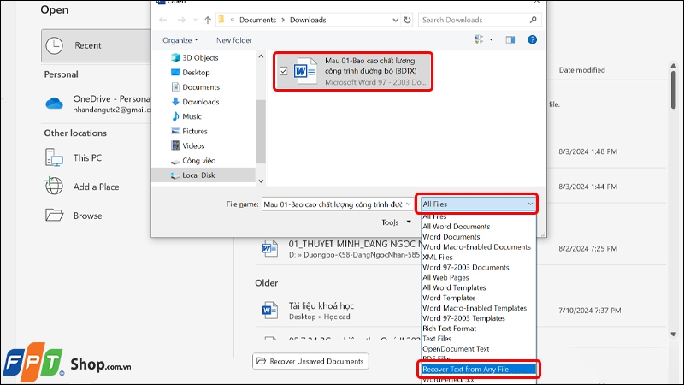
Task: Expand the address bar history dropdown
Action: (x=395, y=20)
